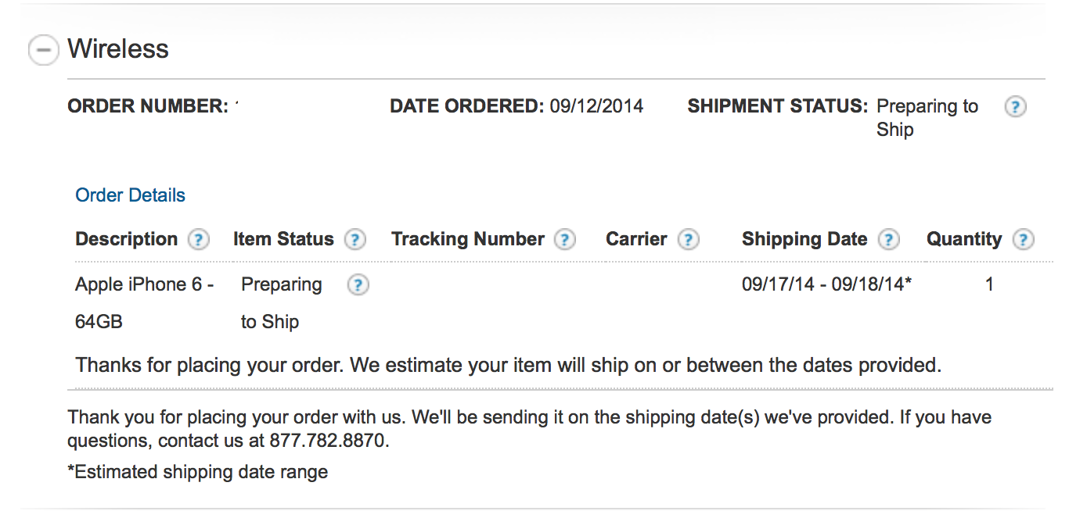This screenshot has height=511, width=1069.
Task: Click the quantity value 1
Action: 989,284
